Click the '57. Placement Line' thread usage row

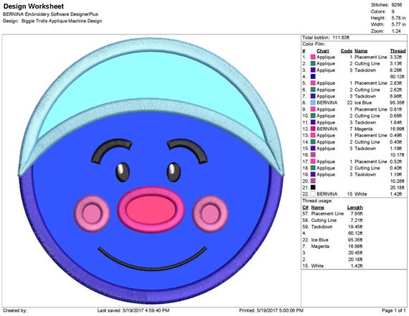pyautogui.click(x=332, y=213)
